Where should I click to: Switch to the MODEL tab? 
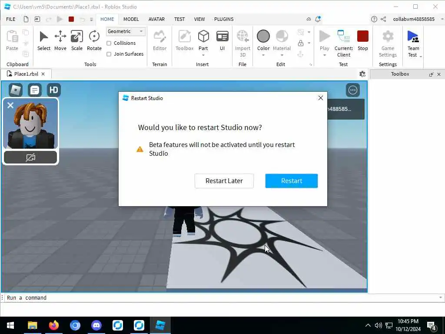(131, 19)
